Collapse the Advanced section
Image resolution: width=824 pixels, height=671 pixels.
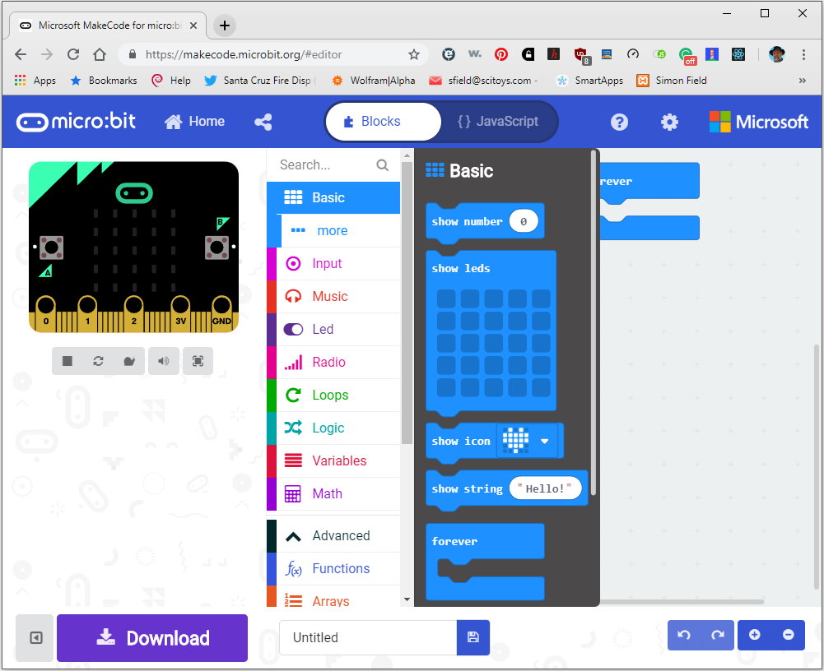point(333,535)
